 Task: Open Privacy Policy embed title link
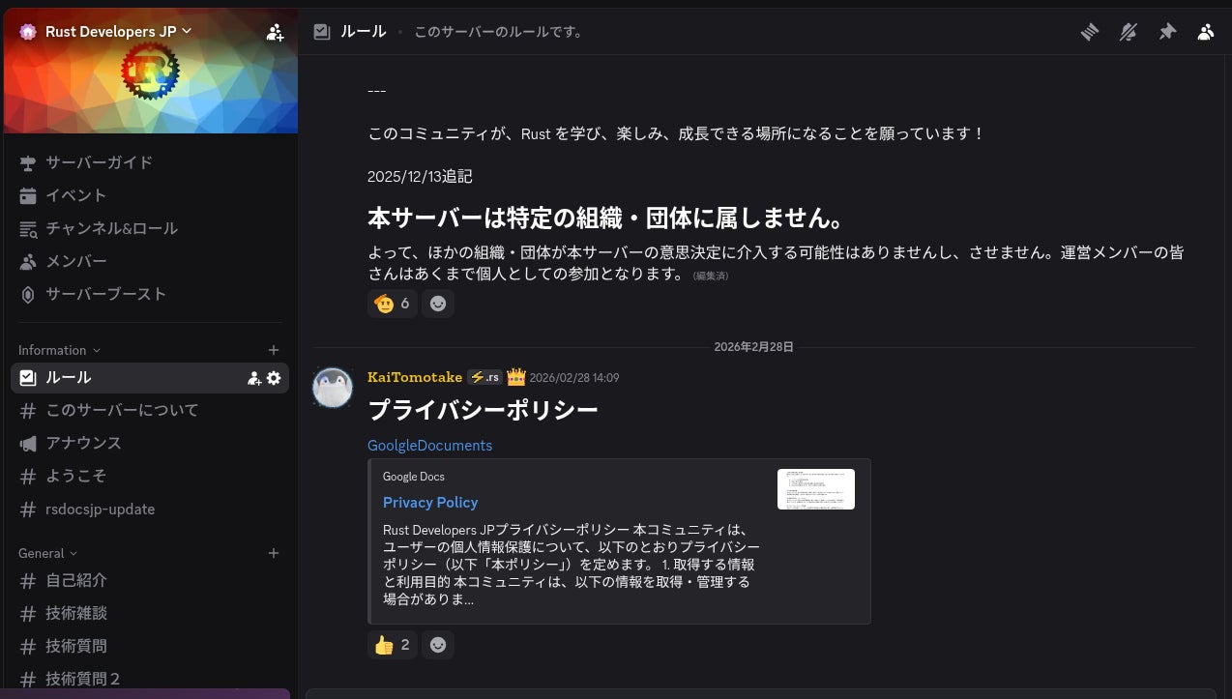[x=430, y=503]
